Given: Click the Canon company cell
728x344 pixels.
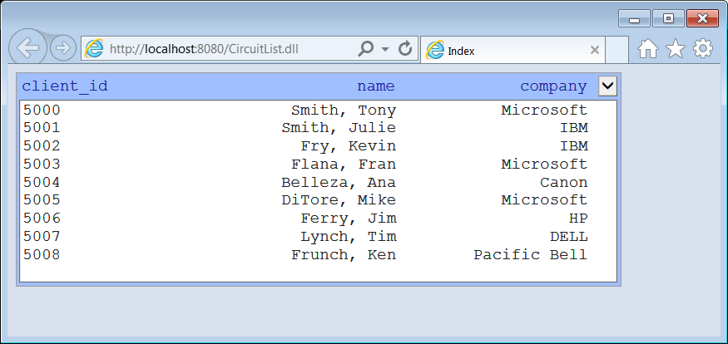Looking at the screenshot, I should (x=563, y=182).
